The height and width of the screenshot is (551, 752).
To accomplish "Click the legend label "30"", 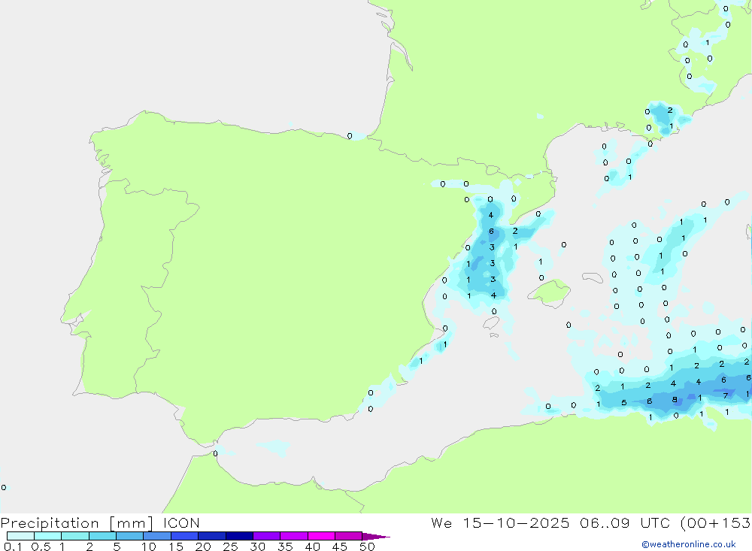I will pos(257,546).
